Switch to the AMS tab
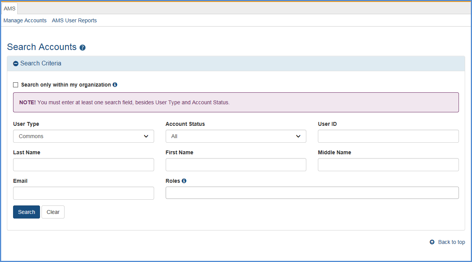Screen dimensions: 472x262 [x=9, y=8]
